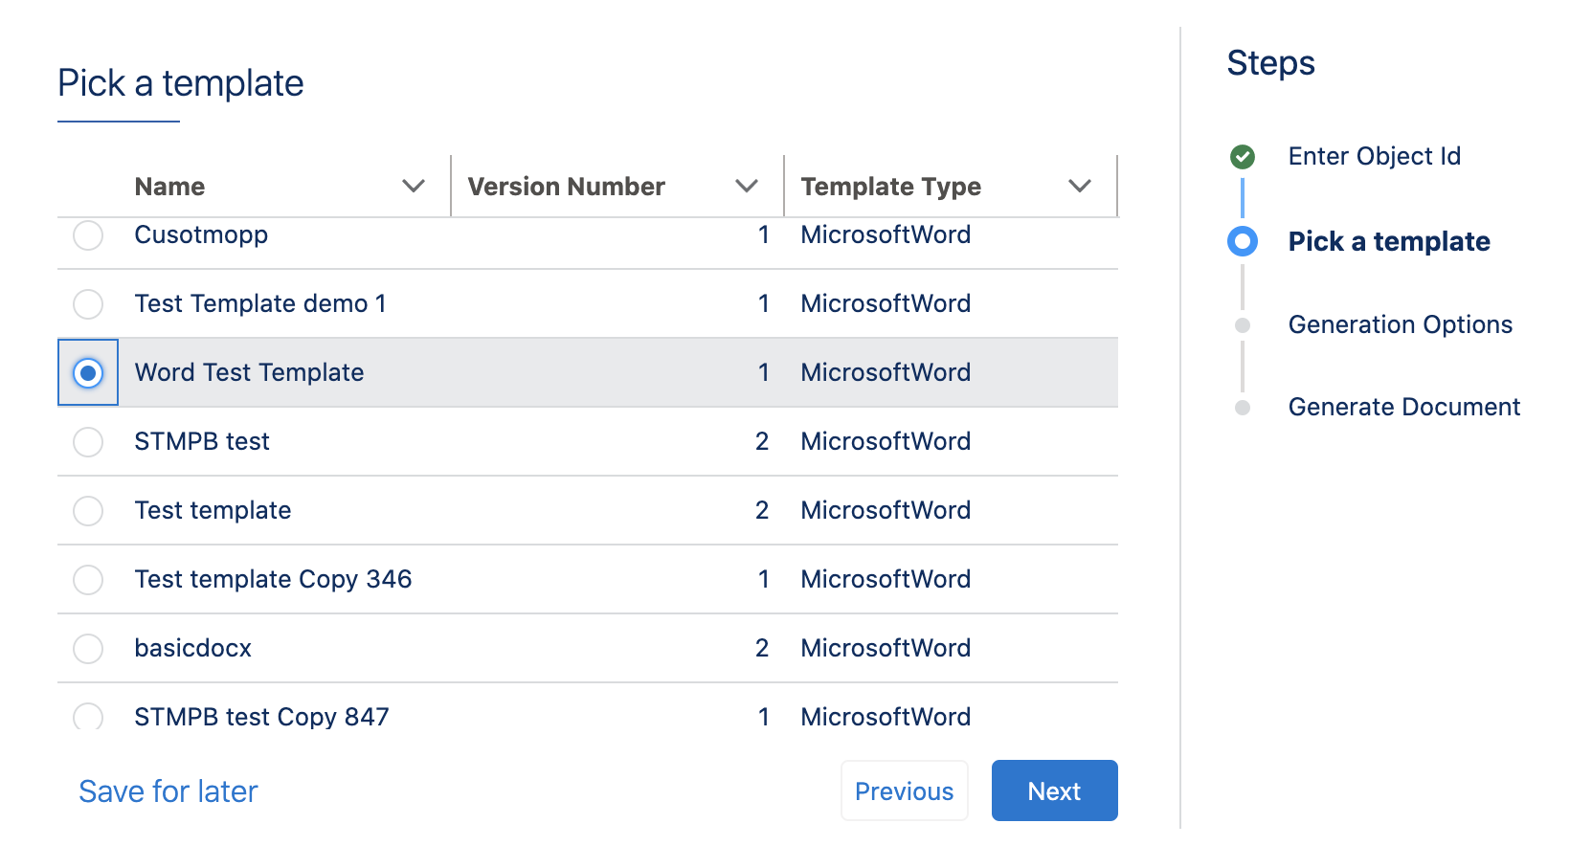
Task: Open the Name column dropdown chevron
Action: (414, 187)
